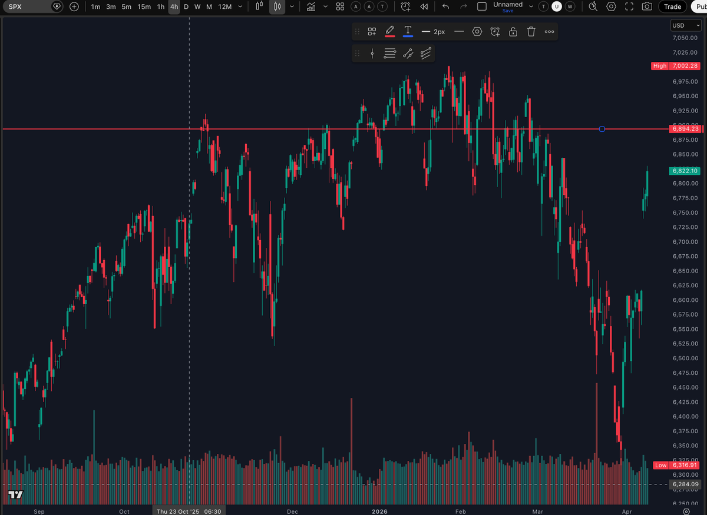Select the parallel channel lines tool icon
Image resolution: width=707 pixels, height=515 pixels.
click(426, 54)
